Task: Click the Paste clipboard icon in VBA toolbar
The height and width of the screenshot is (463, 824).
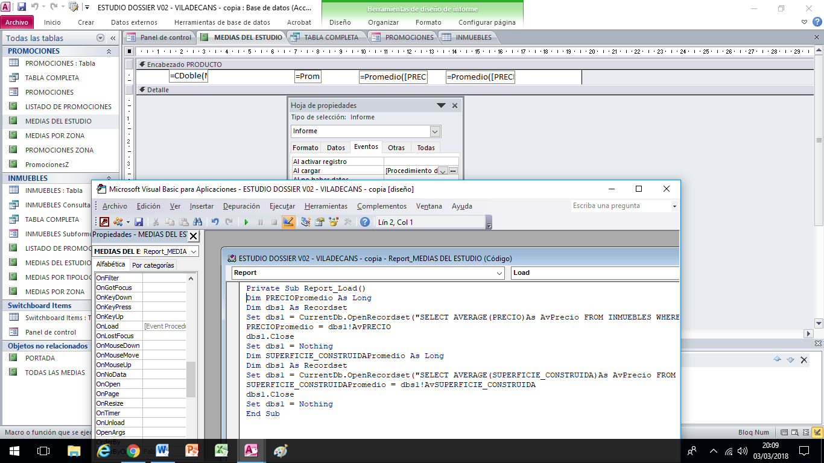Action: (183, 222)
